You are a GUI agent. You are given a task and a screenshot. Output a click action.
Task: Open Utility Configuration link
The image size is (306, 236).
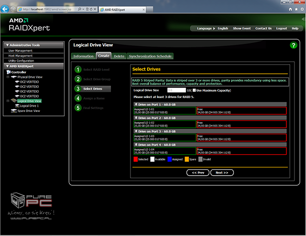pos(21,61)
